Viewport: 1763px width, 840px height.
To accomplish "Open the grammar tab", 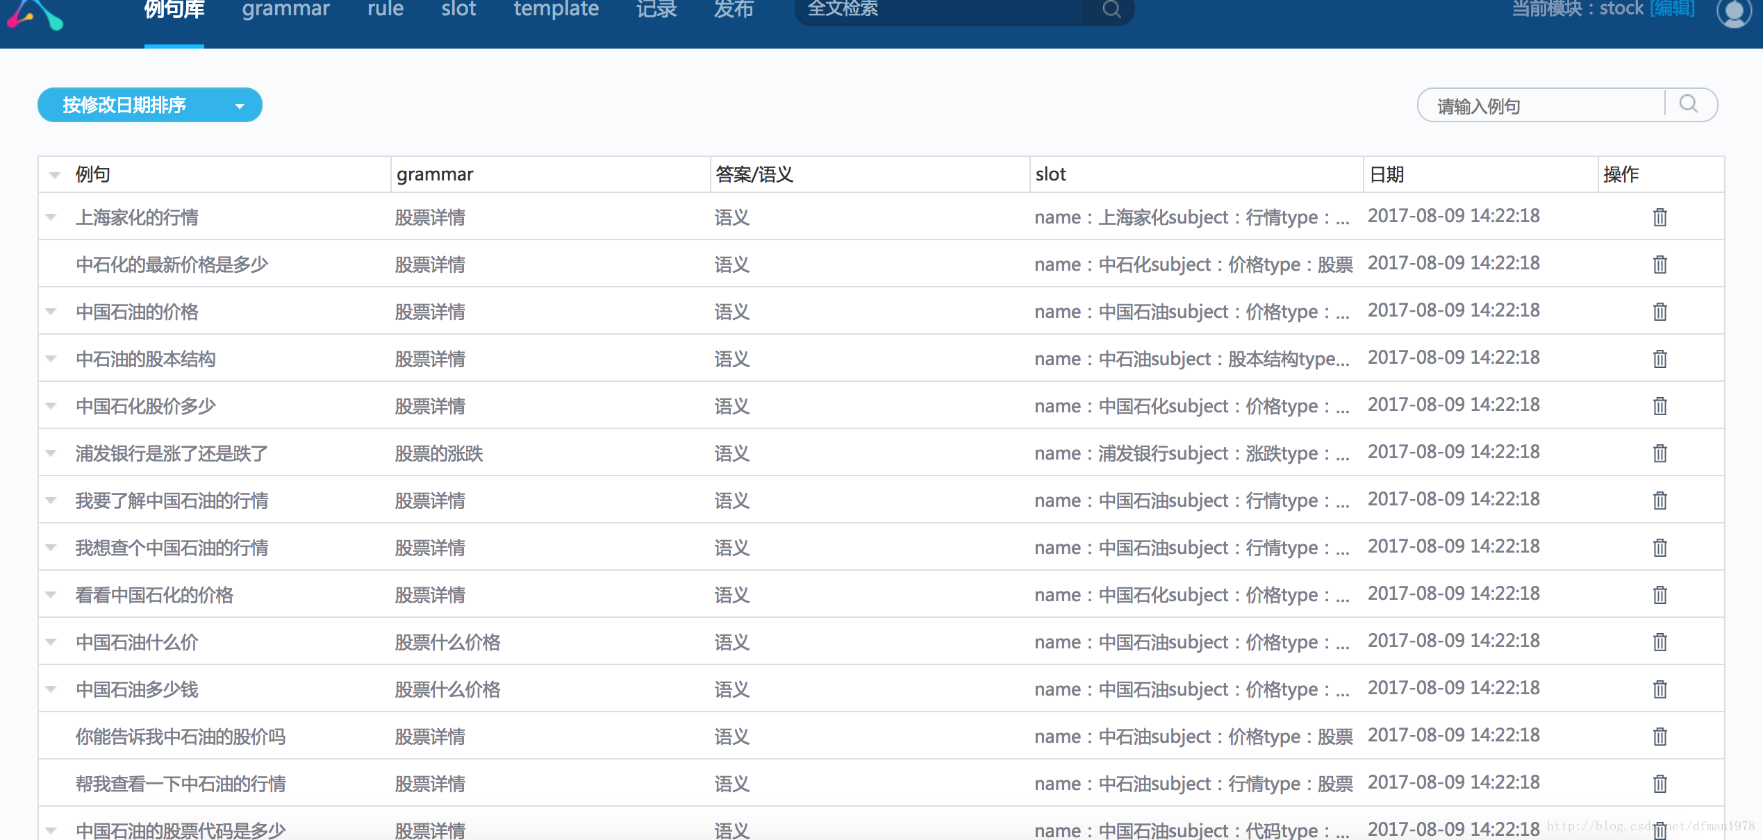I will click(285, 10).
